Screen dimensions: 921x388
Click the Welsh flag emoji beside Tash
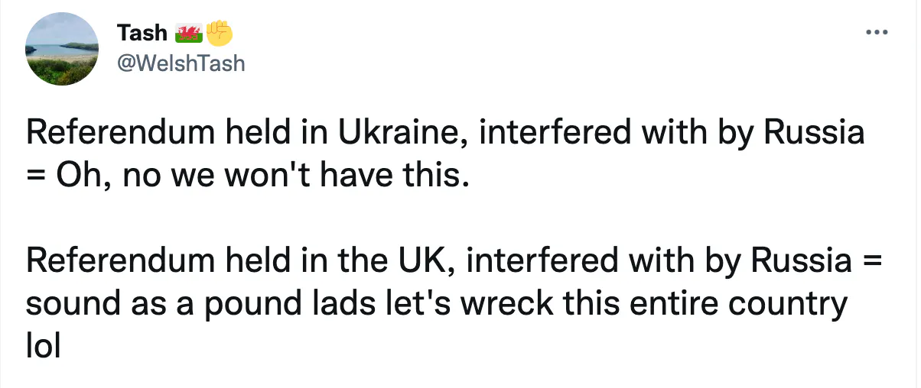[188, 33]
